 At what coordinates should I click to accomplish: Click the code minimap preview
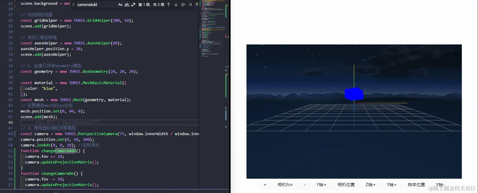point(212,30)
